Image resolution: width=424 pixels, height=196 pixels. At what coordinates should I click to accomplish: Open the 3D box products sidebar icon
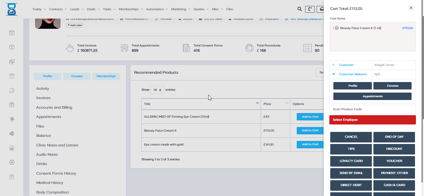point(12,47)
